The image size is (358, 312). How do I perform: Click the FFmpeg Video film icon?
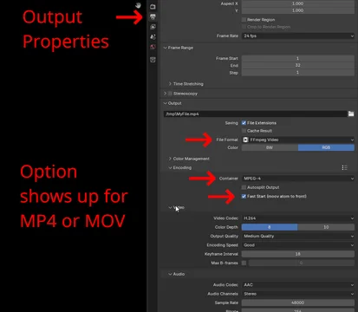(x=245, y=140)
